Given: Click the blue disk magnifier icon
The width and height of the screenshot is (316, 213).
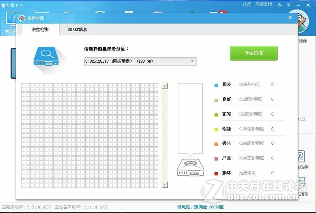Looking at the screenshot, I should (x=46, y=56).
